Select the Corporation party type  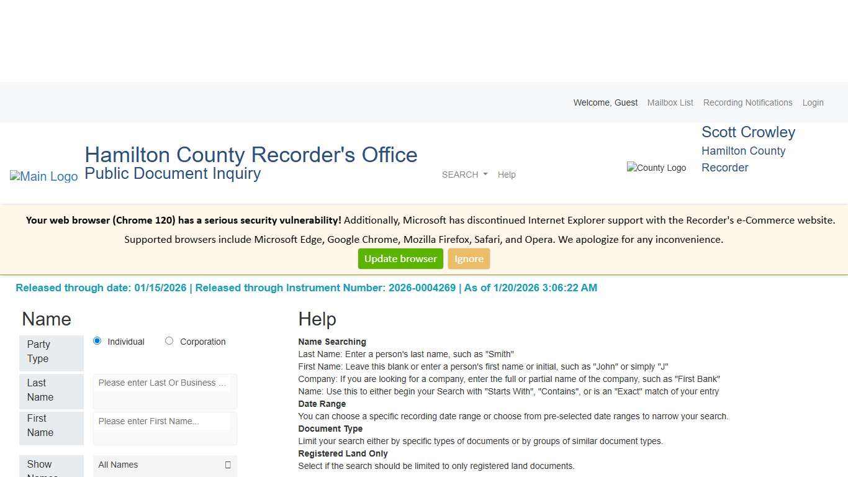[169, 341]
